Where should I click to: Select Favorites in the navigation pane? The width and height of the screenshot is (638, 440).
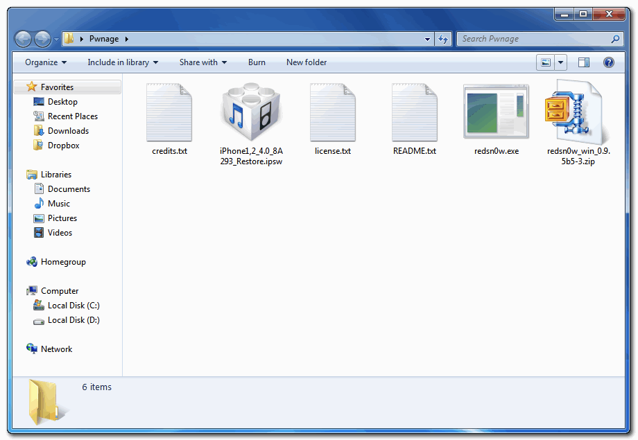[67, 87]
